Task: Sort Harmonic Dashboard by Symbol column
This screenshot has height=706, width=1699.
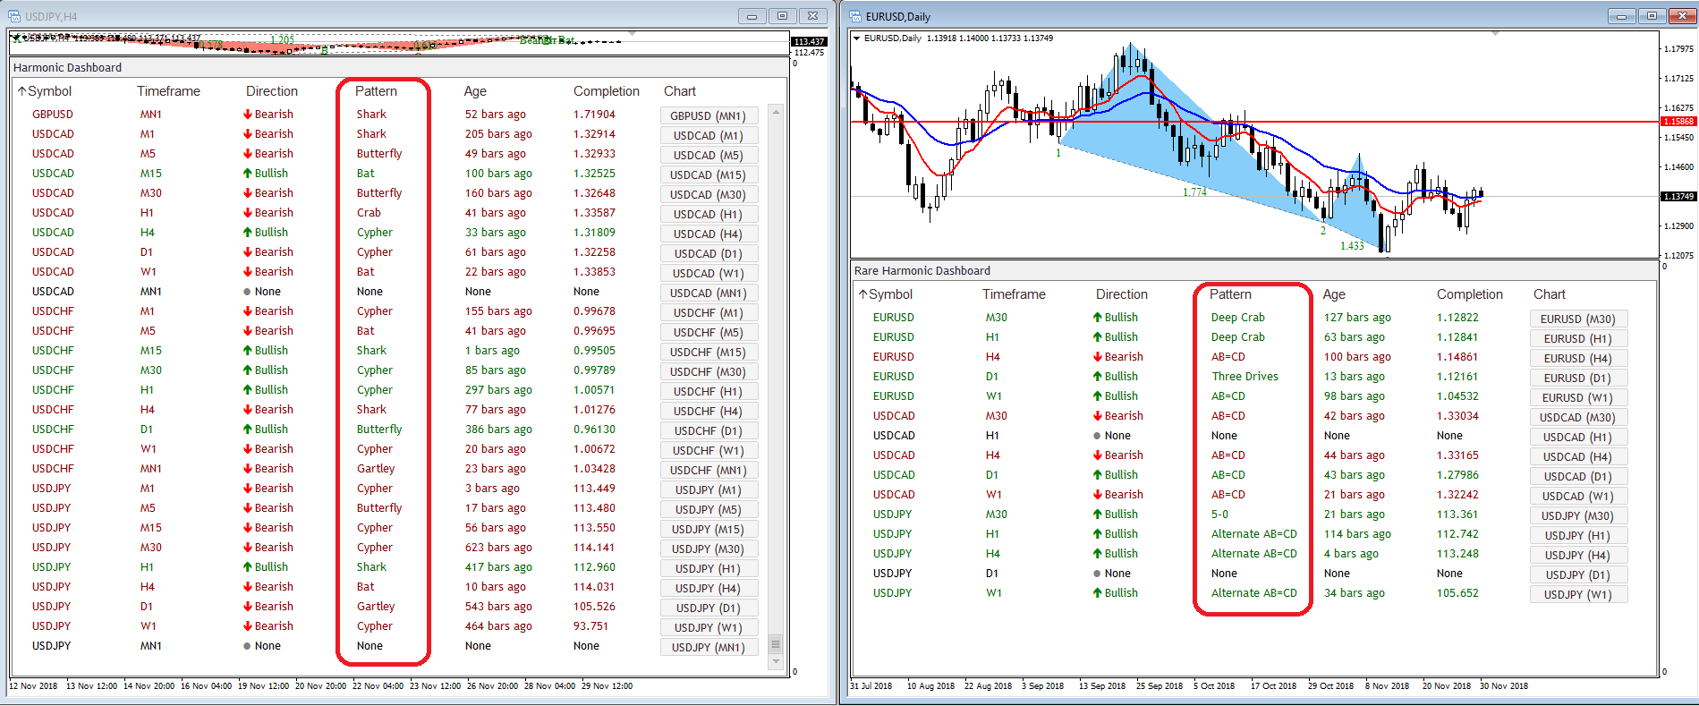Action: point(49,91)
